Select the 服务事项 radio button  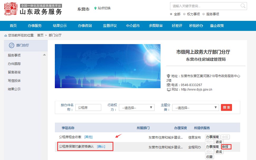click(x=204, y=14)
